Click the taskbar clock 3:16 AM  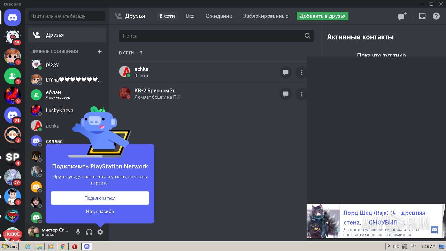(x=428, y=246)
